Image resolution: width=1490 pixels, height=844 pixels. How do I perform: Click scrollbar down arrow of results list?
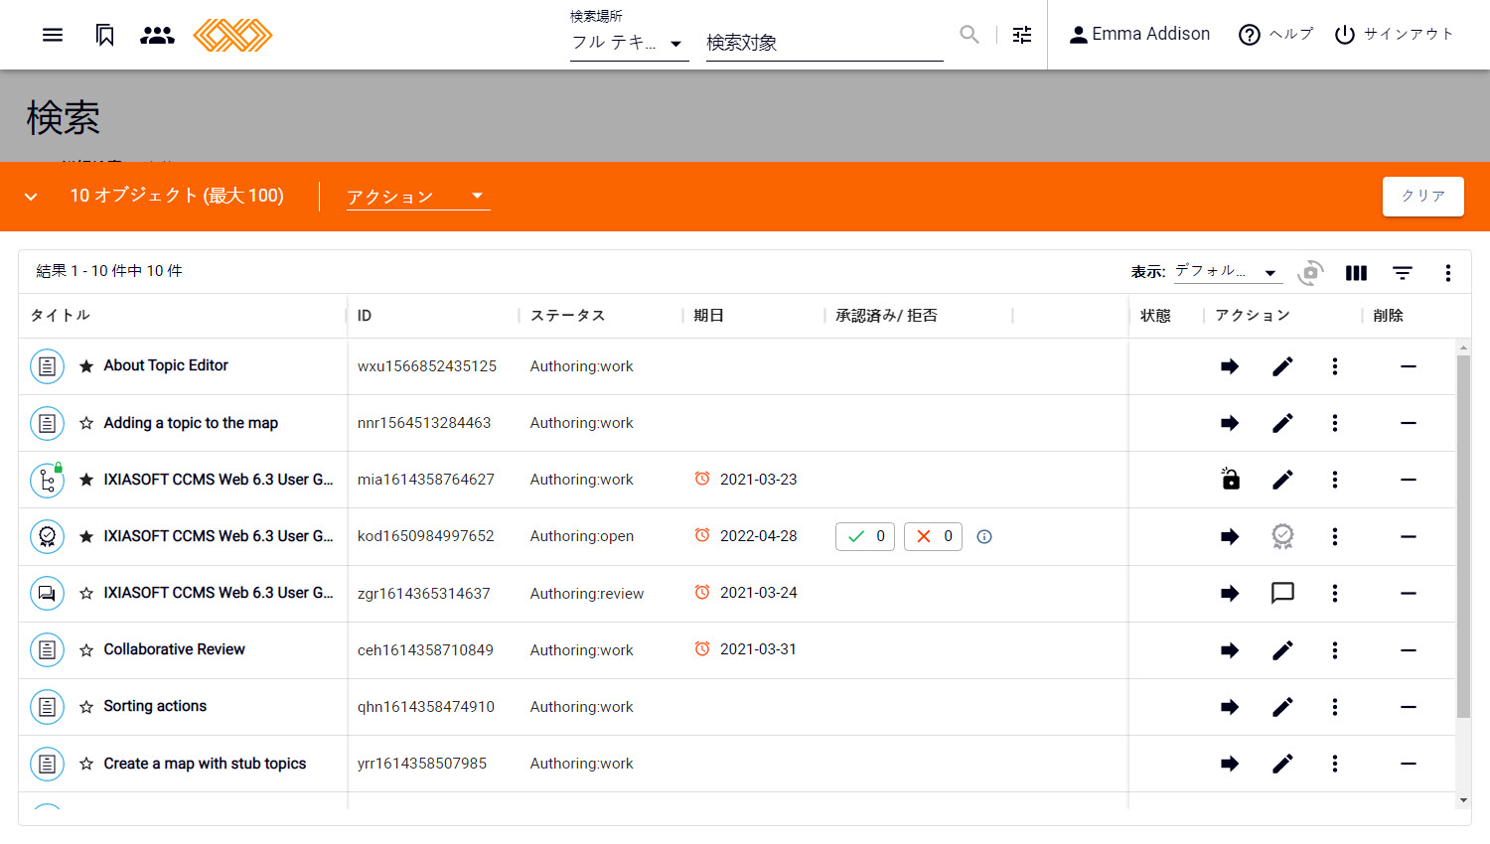pyautogui.click(x=1463, y=800)
